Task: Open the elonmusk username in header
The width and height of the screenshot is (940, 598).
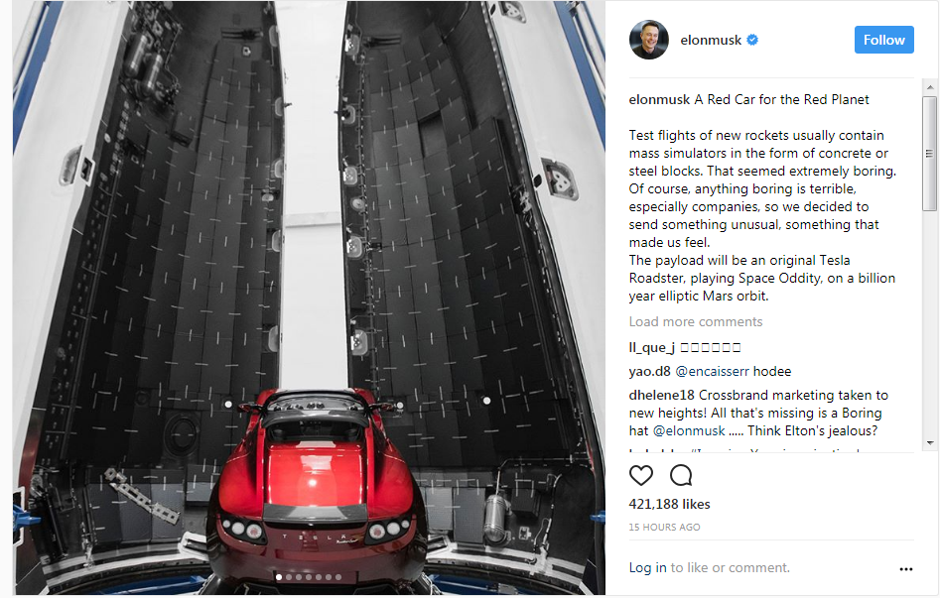Action: pyautogui.click(x=711, y=40)
